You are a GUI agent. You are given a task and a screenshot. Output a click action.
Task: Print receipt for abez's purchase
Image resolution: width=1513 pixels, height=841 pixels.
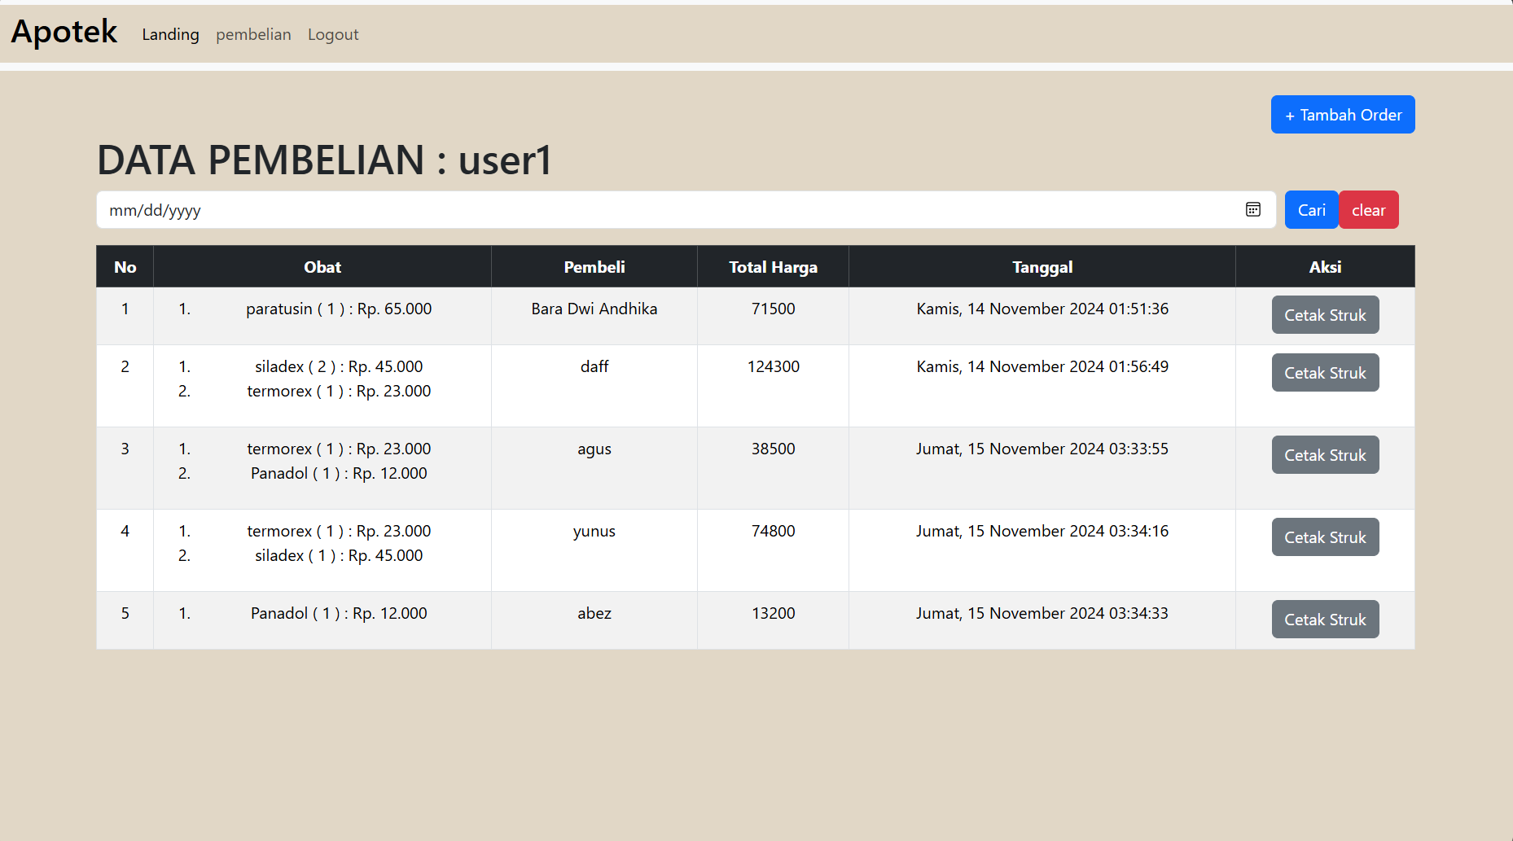(1325, 620)
